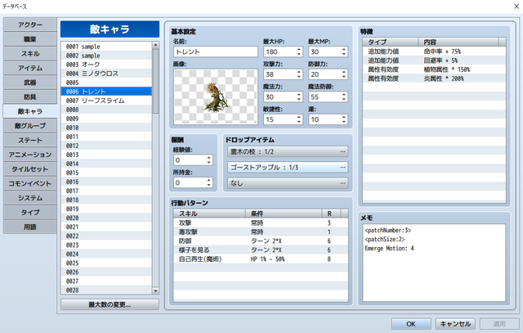Select trait 植物属性 * 150%

coord(434,70)
